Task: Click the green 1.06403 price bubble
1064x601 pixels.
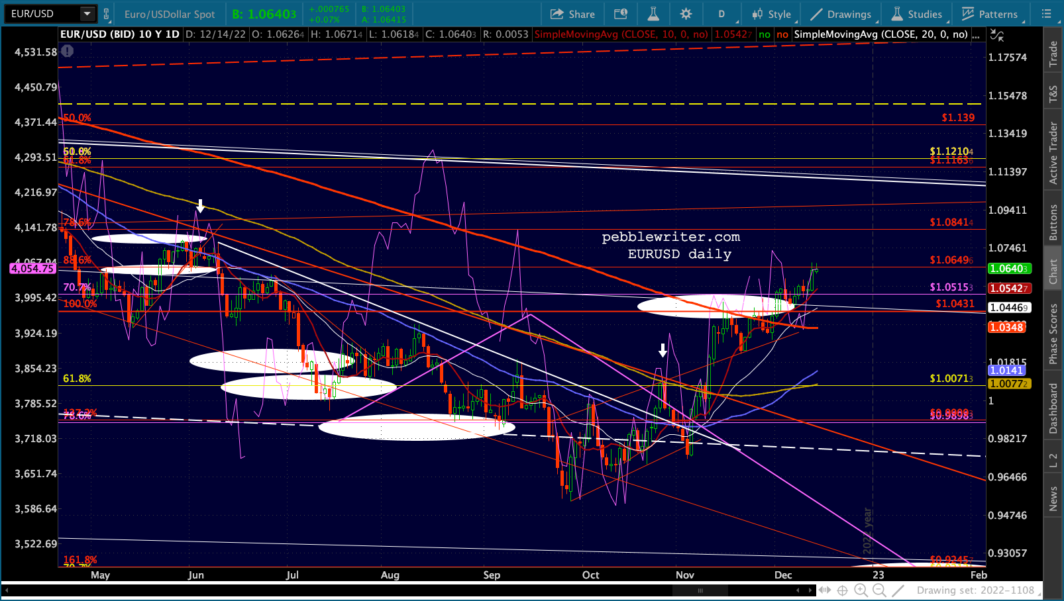Action: coord(1009,268)
